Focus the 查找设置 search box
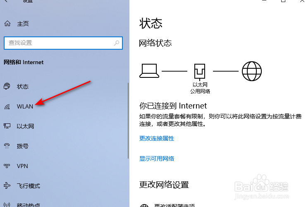306x207 pixels. [x=63, y=43]
